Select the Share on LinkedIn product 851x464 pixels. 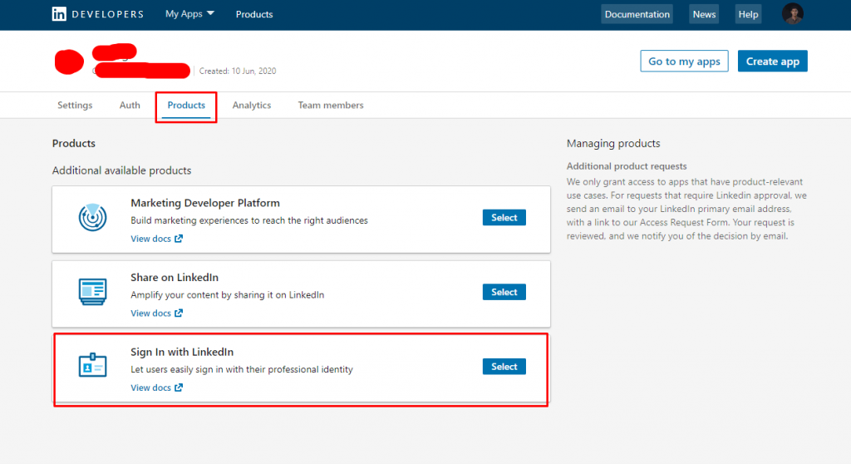504,292
